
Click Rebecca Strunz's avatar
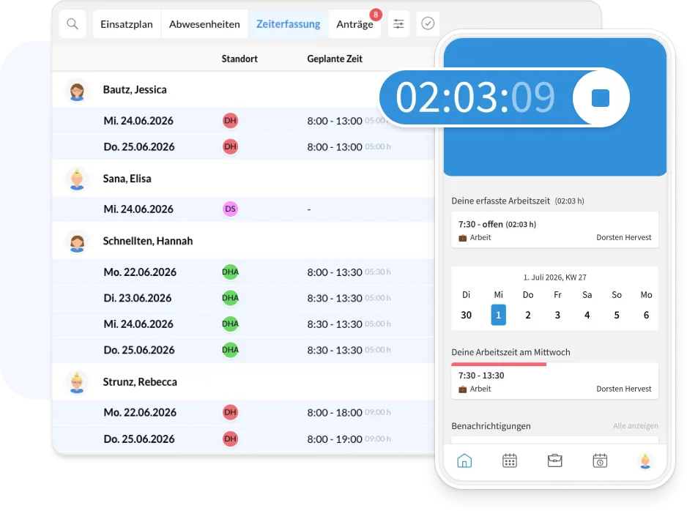point(77,383)
